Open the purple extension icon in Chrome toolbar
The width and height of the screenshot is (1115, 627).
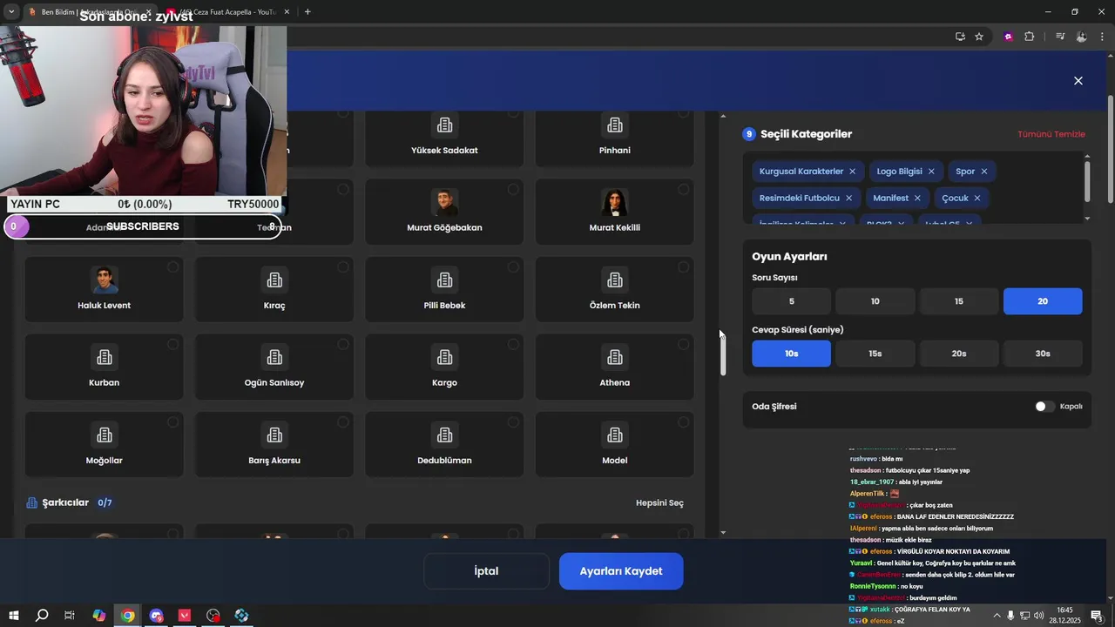point(1009,37)
